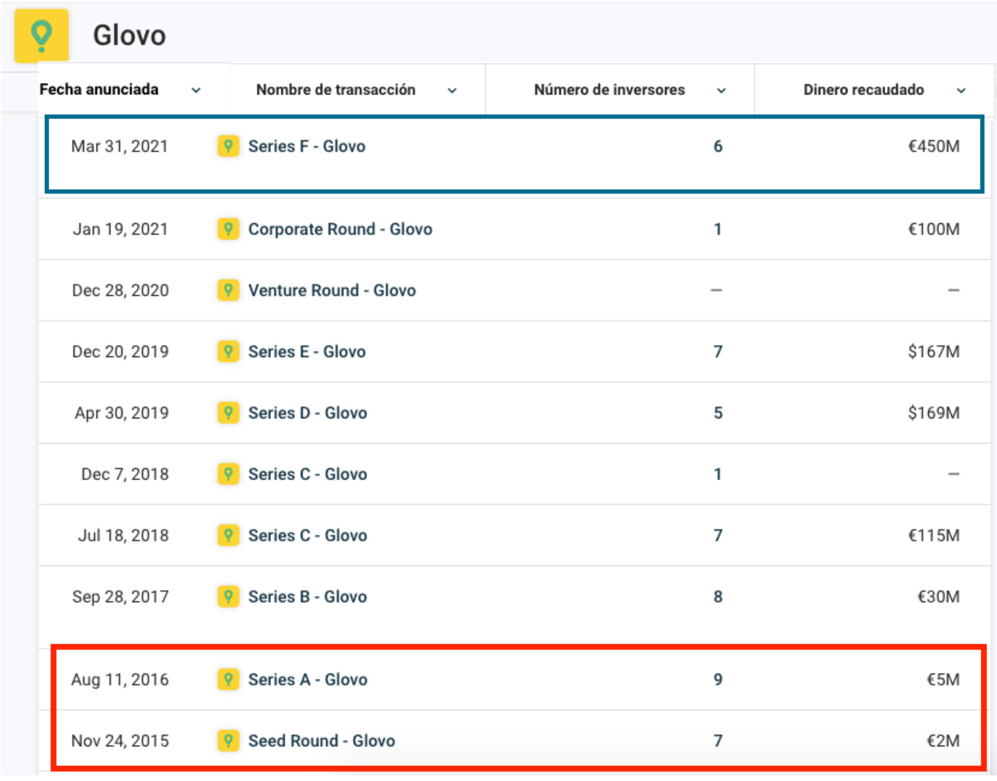
Task: Select the Dec 28, 2020 date cell
Action: point(120,290)
